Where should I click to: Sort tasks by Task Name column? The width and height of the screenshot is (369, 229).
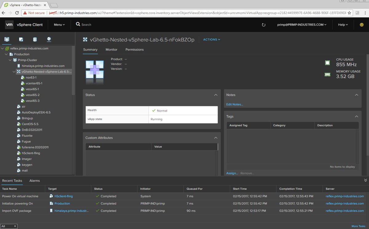[x=10, y=189]
